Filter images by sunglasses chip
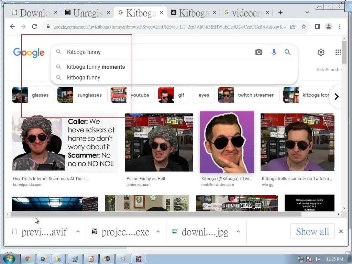352x264 pixels. point(82,95)
